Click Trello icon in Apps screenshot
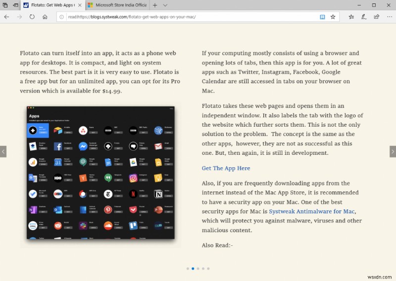 point(133,226)
